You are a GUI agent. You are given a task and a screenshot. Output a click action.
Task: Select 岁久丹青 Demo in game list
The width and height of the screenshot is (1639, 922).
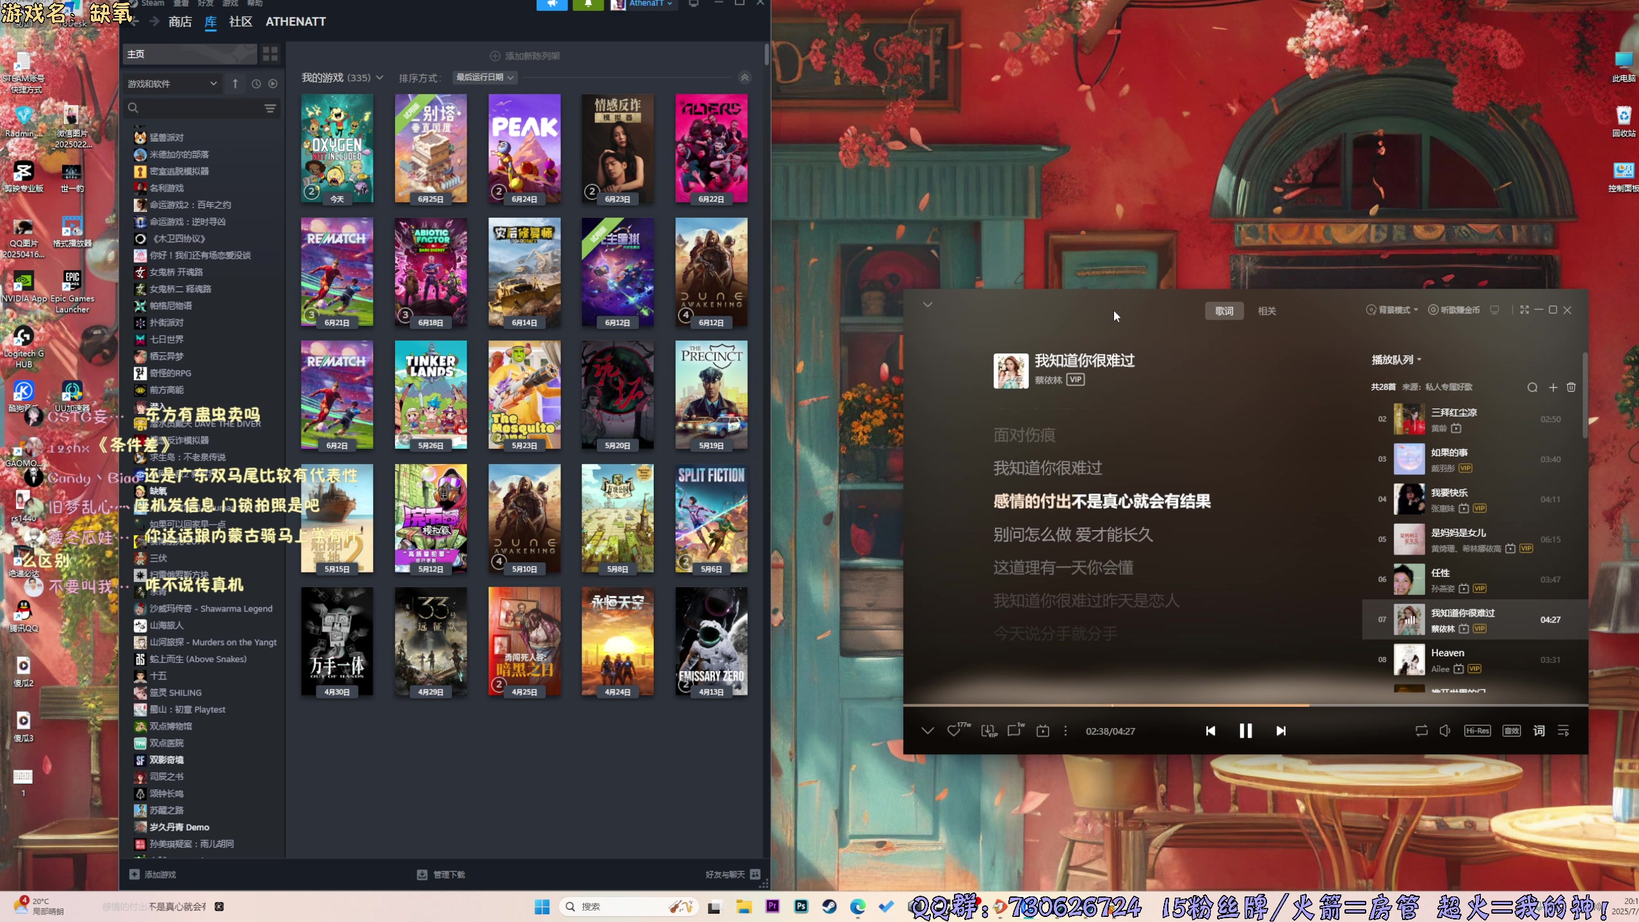pos(179,827)
